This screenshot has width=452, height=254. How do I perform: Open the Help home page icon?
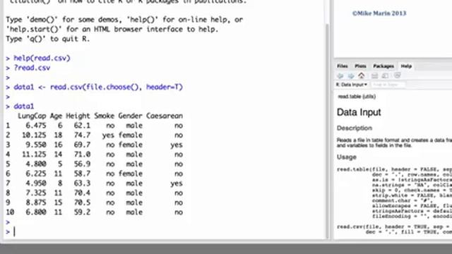(x=362, y=75)
